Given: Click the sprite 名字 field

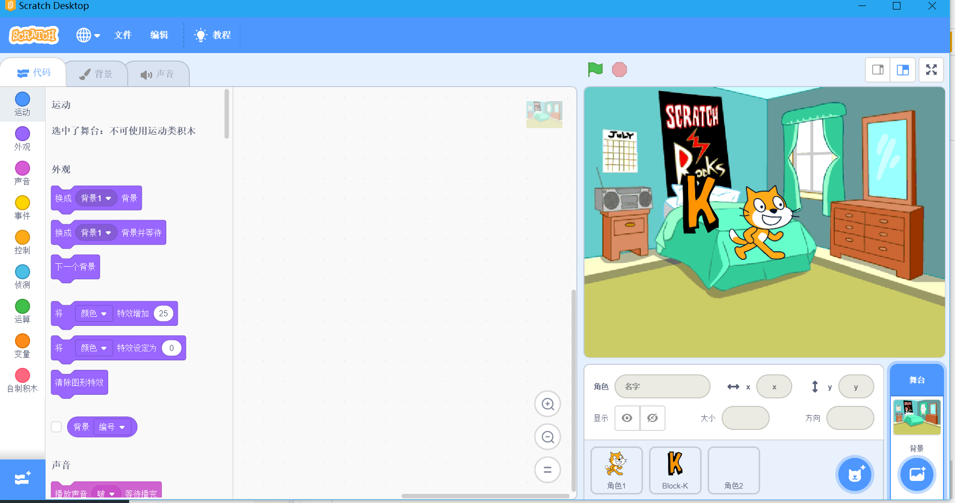Looking at the screenshot, I should [x=662, y=386].
